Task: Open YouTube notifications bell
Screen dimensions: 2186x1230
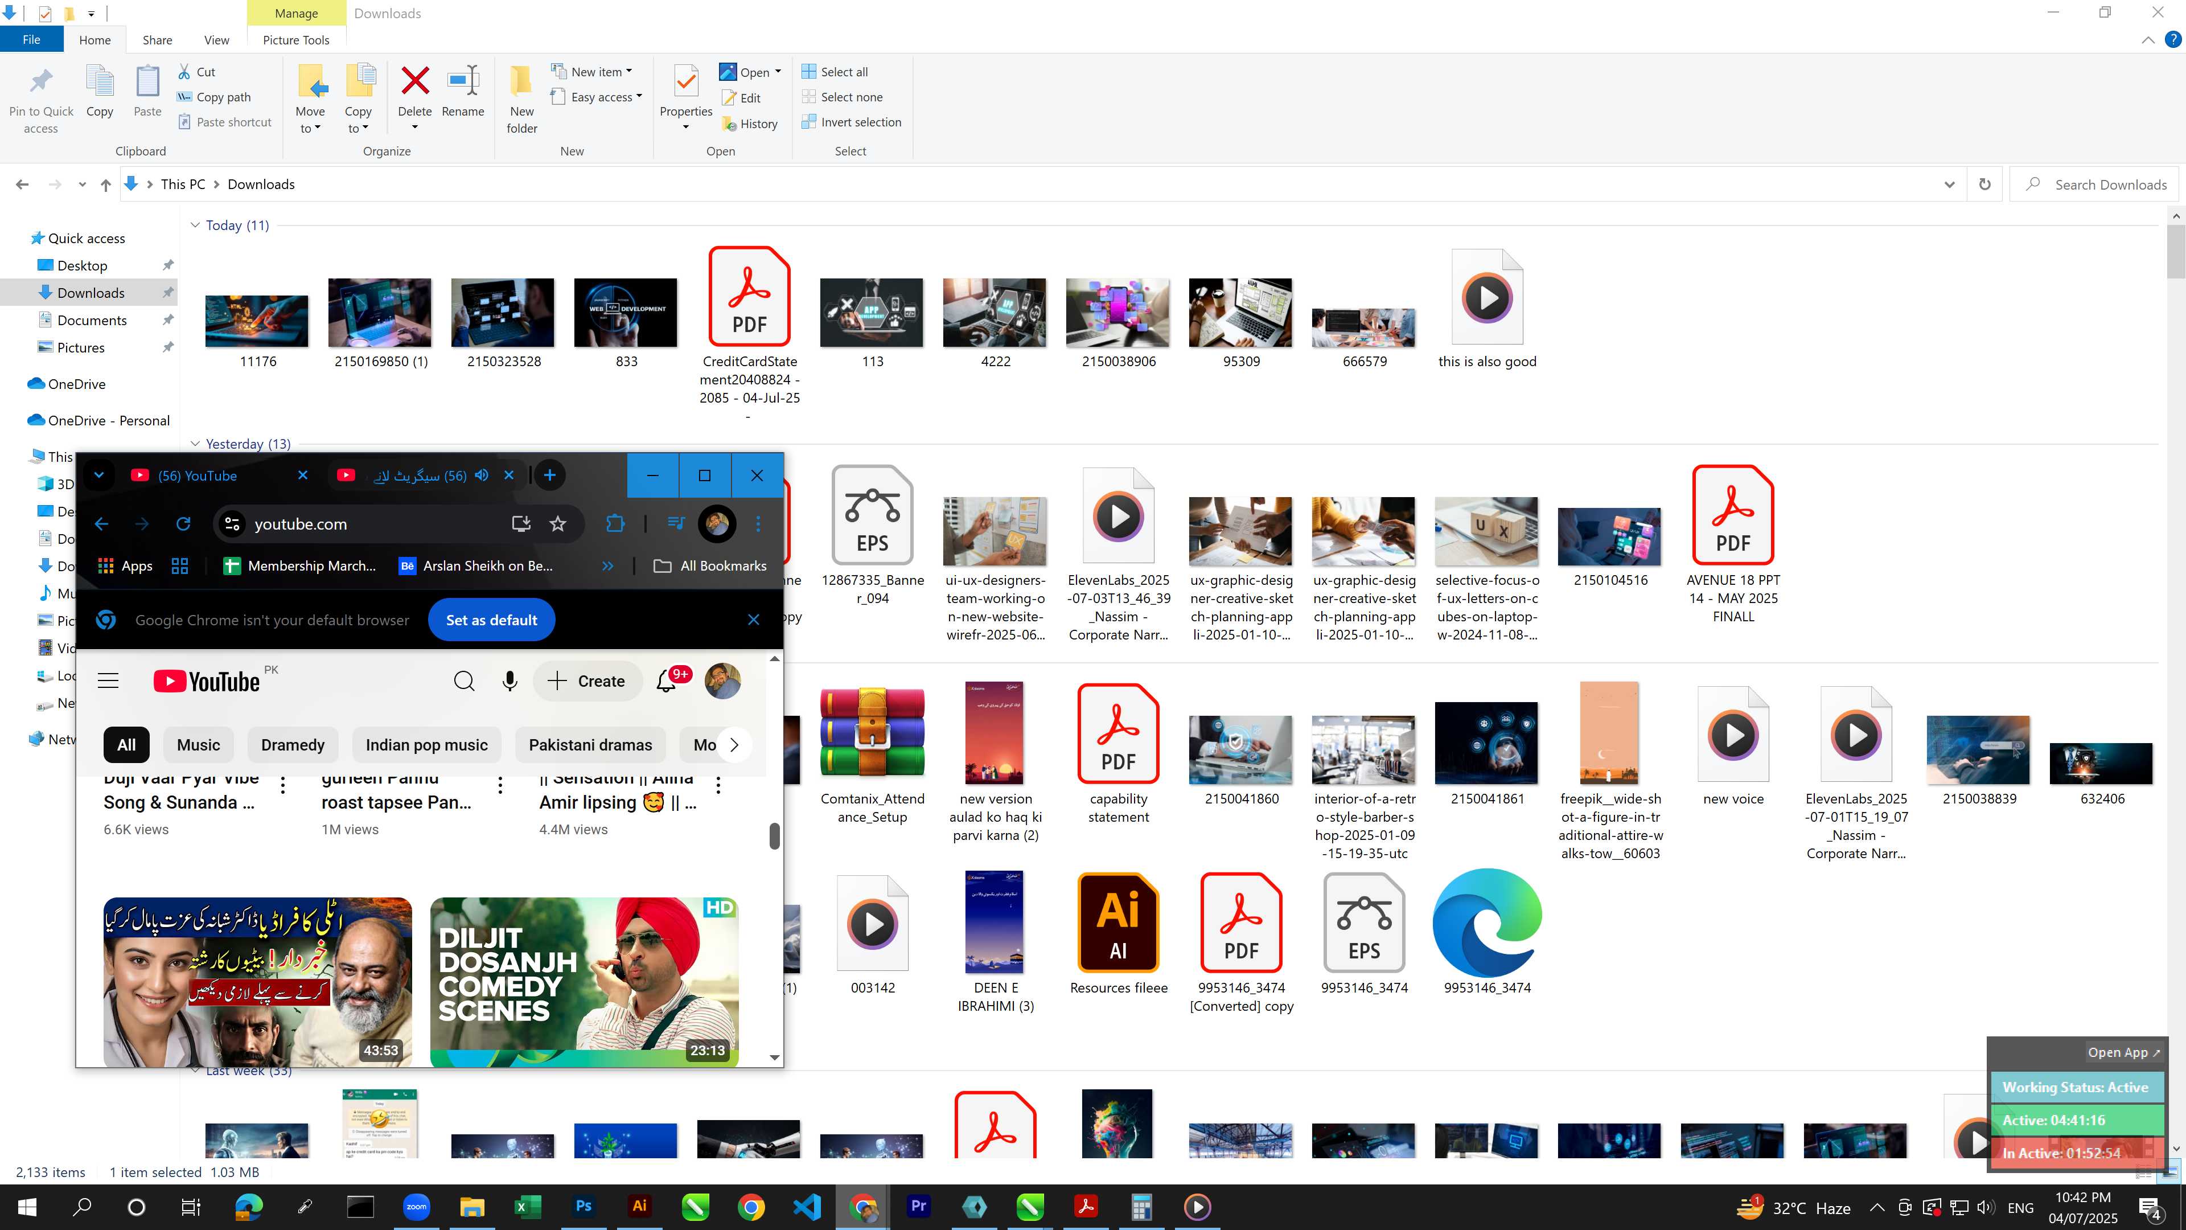Action: pyautogui.click(x=667, y=681)
